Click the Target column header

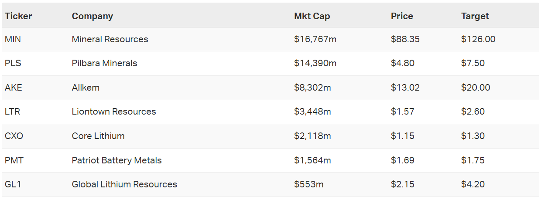coord(475,16)
